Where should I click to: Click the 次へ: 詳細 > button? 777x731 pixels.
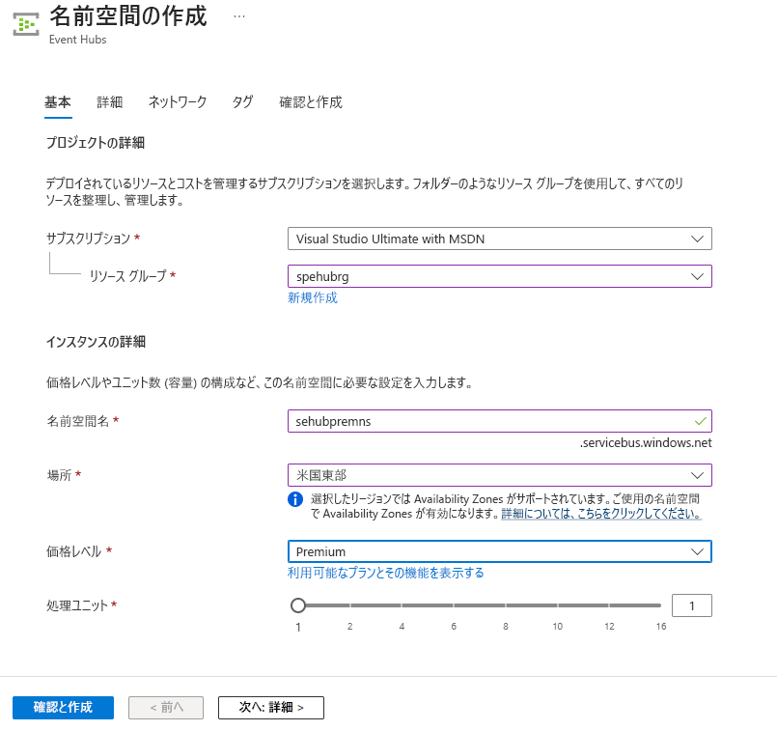tap(271, 707)
